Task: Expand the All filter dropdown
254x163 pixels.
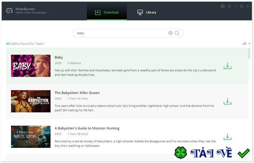Action: coord(246,44)
